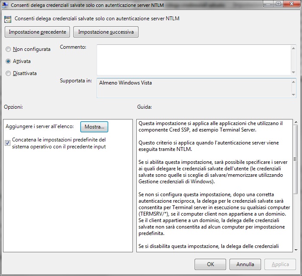Image resolution: width=302 pixels, height=276 pixels.
Task: Select the Disattivata radio button
Action: coord(8,73)
